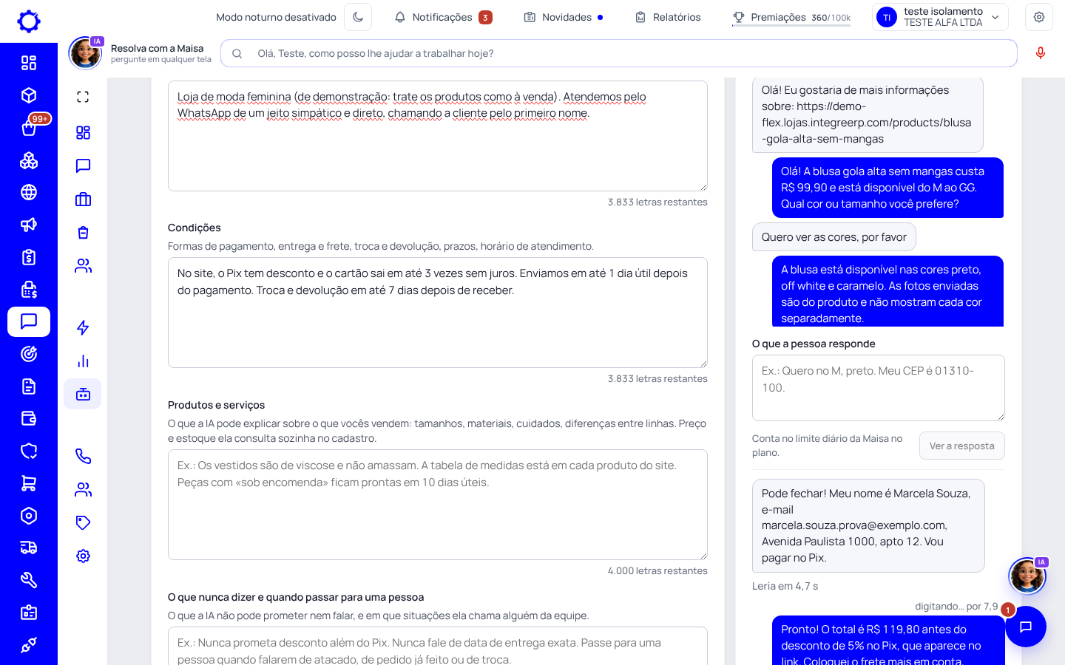This screenshot has width=1065, height=665.
Task: Select the robot AI assistant icon
Action: pos(83,394)
